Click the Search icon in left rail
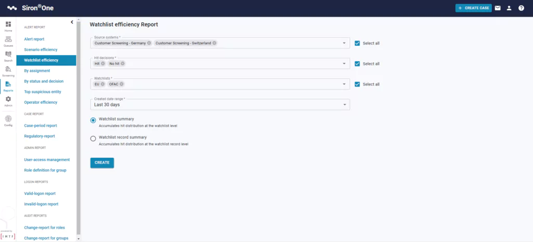Viewport: 533px width, 242px height. pyautogui.click(x=8, y=55)
